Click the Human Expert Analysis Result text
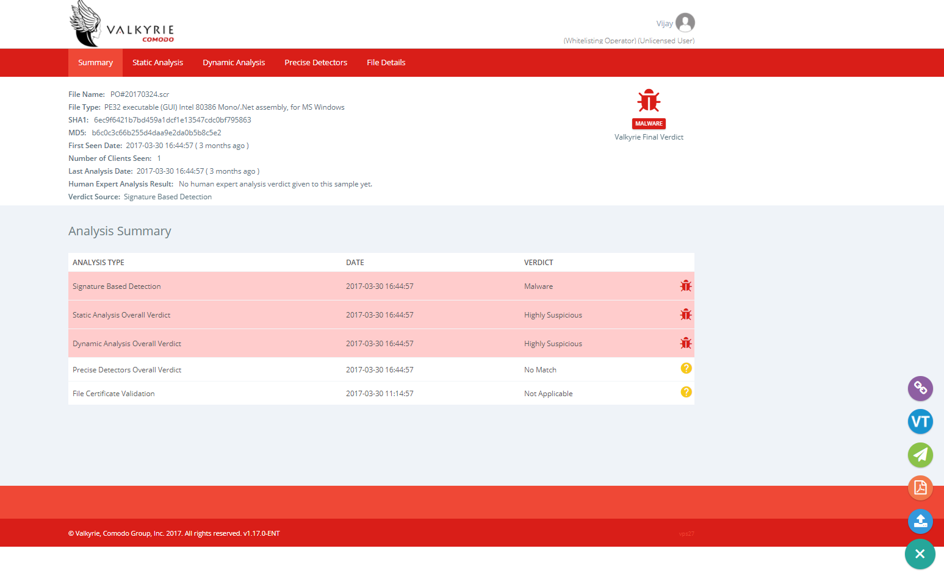Image resolution: width=944 pixels, height=579 pixels. 275,184
